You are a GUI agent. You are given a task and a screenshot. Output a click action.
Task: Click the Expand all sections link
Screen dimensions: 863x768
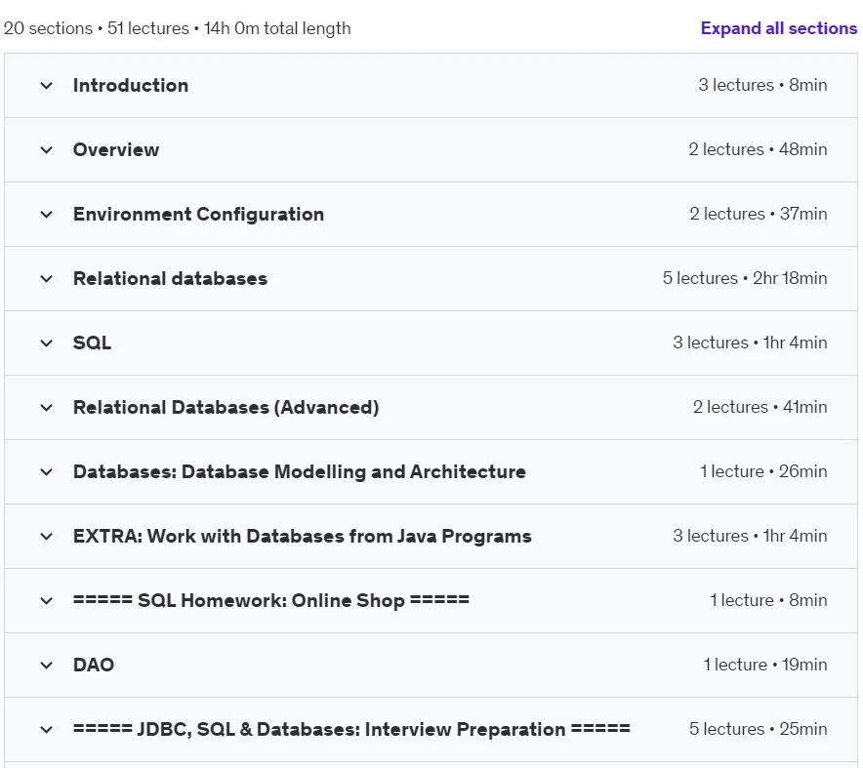pyautogui.click(x=779, y=28)
